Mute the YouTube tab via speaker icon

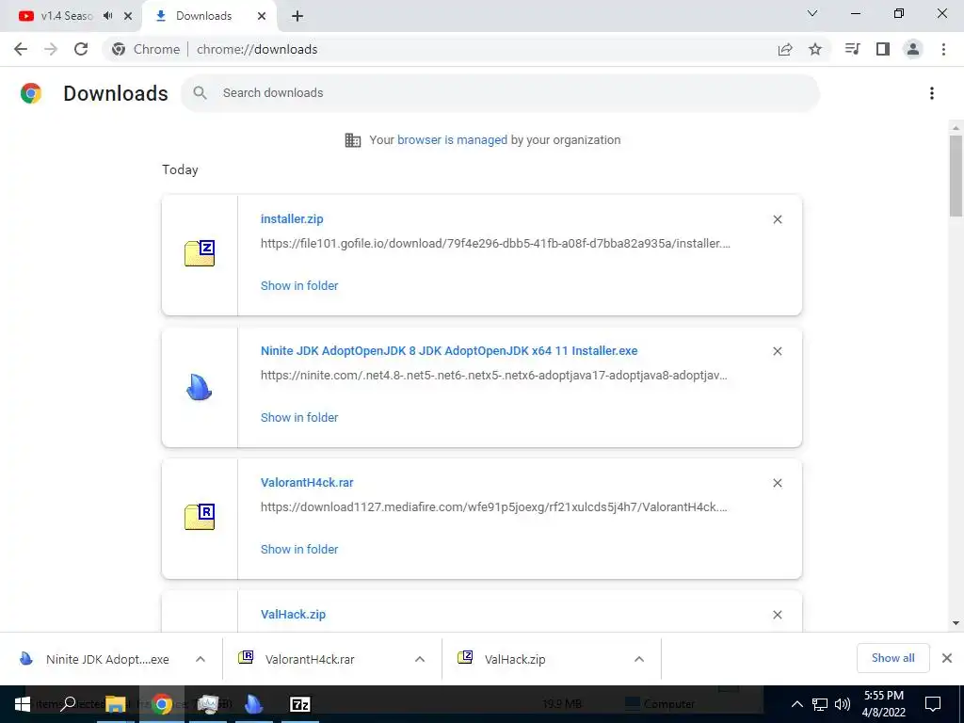point(108,16)
